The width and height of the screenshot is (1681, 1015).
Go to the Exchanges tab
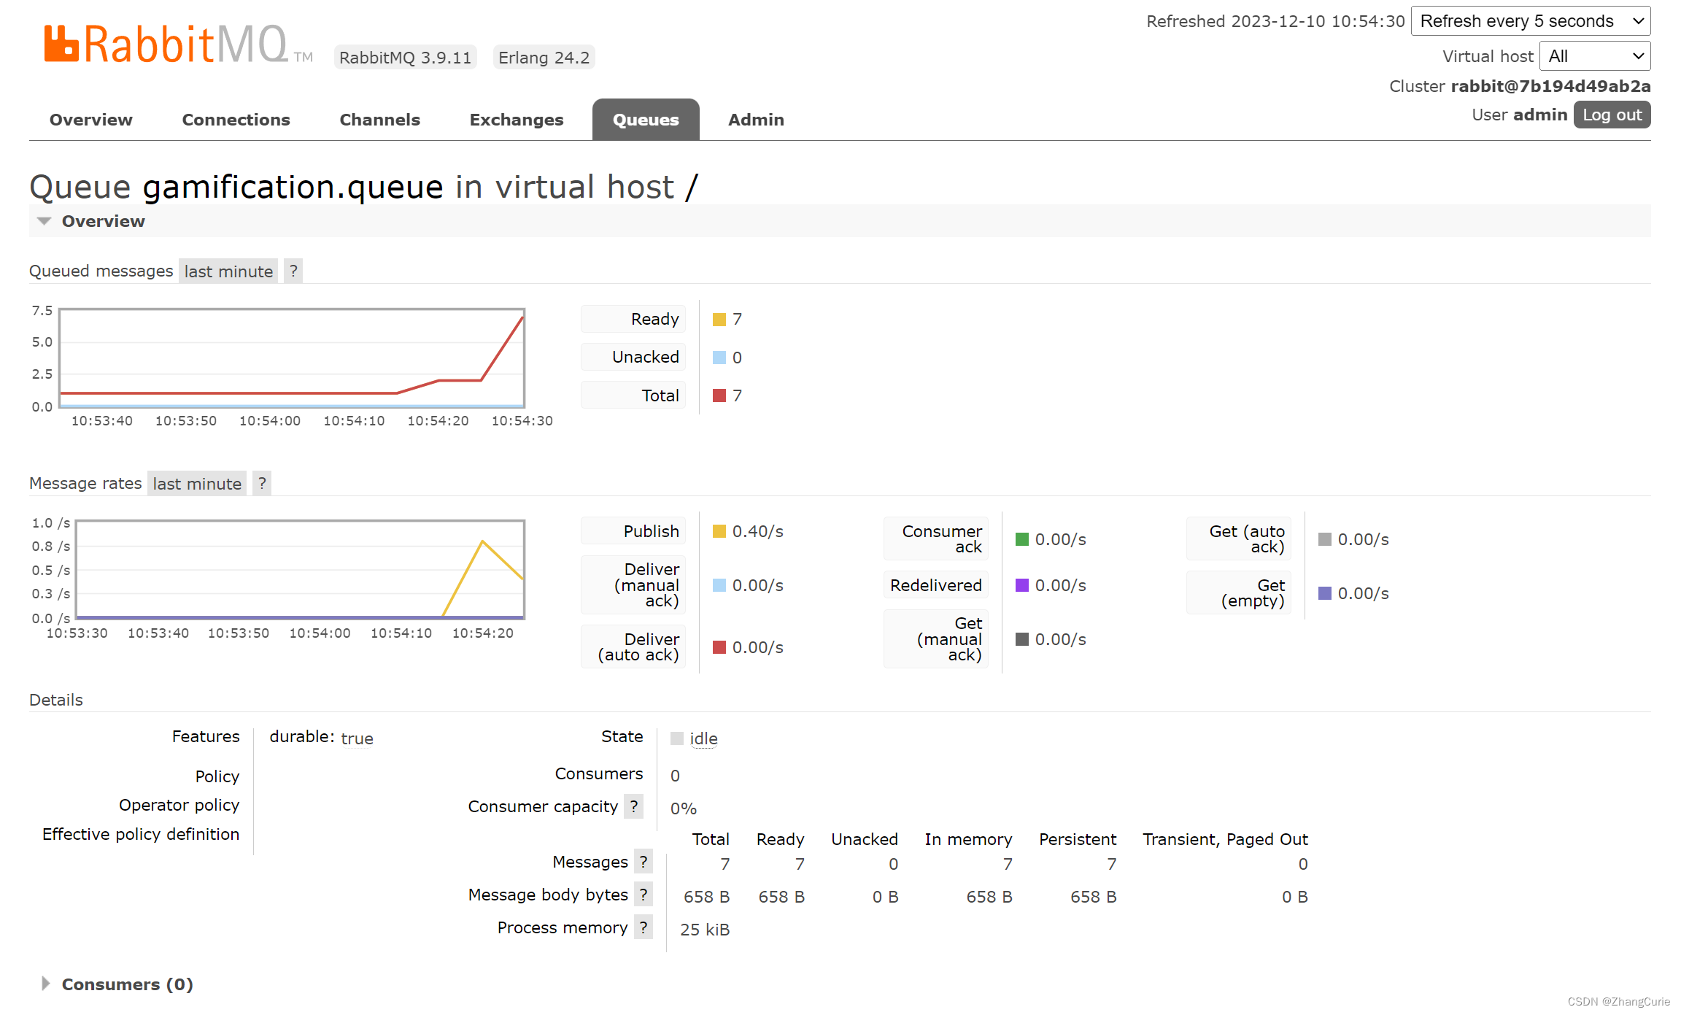[517, 120]
